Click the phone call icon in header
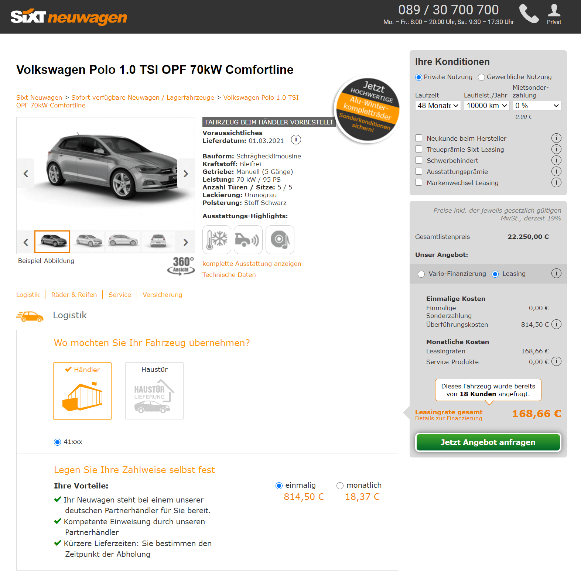 [x=529, y=14]
